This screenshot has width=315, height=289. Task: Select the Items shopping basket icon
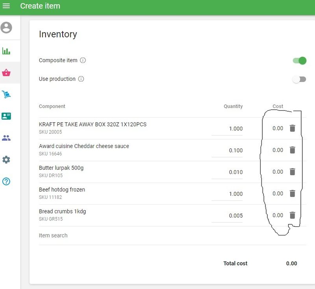click(x=6, y=73)
